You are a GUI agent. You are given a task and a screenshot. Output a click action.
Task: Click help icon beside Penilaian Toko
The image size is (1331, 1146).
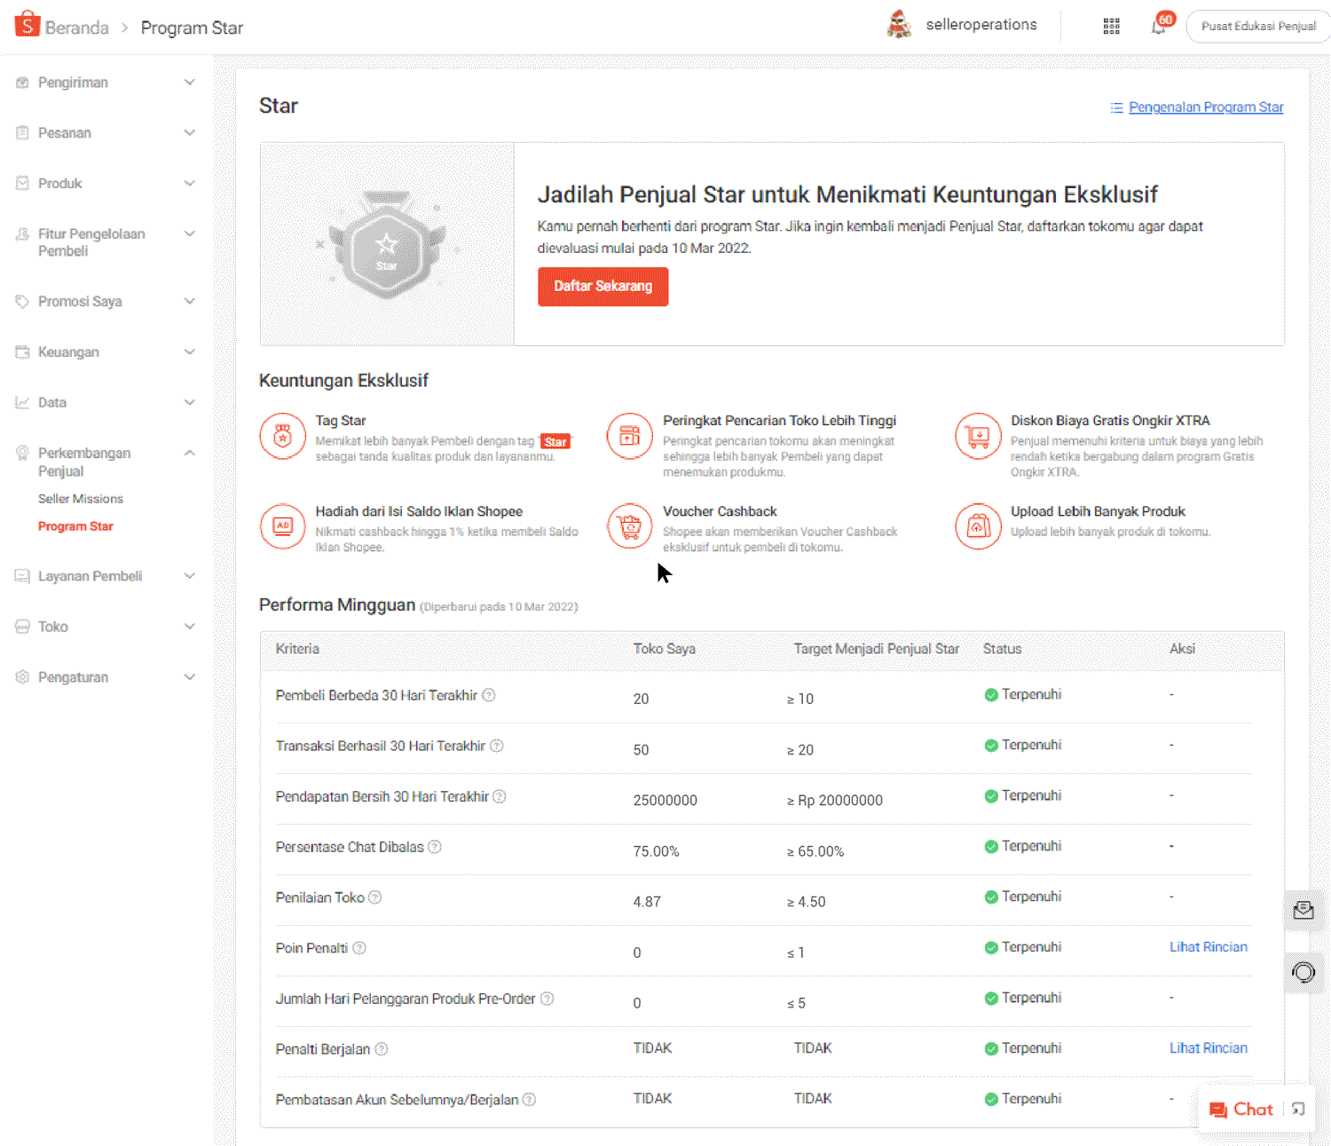[375, 897]
